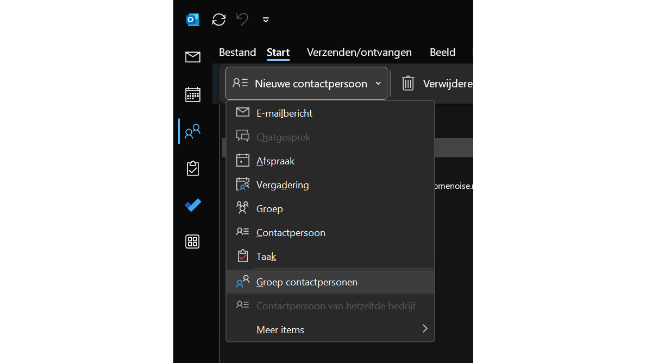Screen dimensions: 646x363
Task: Switch to Verzenden/ontvangen tab
Action: tap(359, 53)
